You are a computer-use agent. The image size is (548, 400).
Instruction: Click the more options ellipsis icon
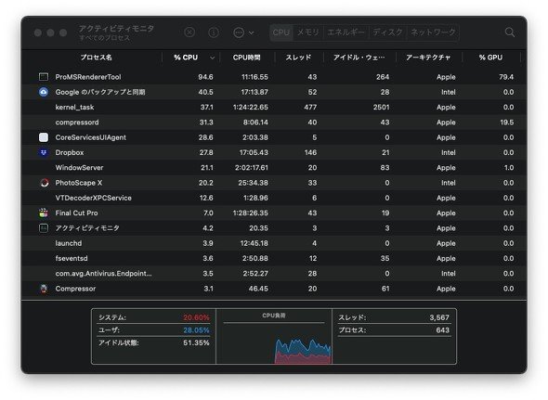click(x=239, y=32)
